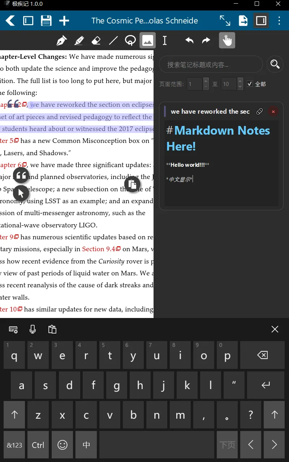Undo the last action
The height and width of the screenshot is (462, 289).
tap(189, 40)
